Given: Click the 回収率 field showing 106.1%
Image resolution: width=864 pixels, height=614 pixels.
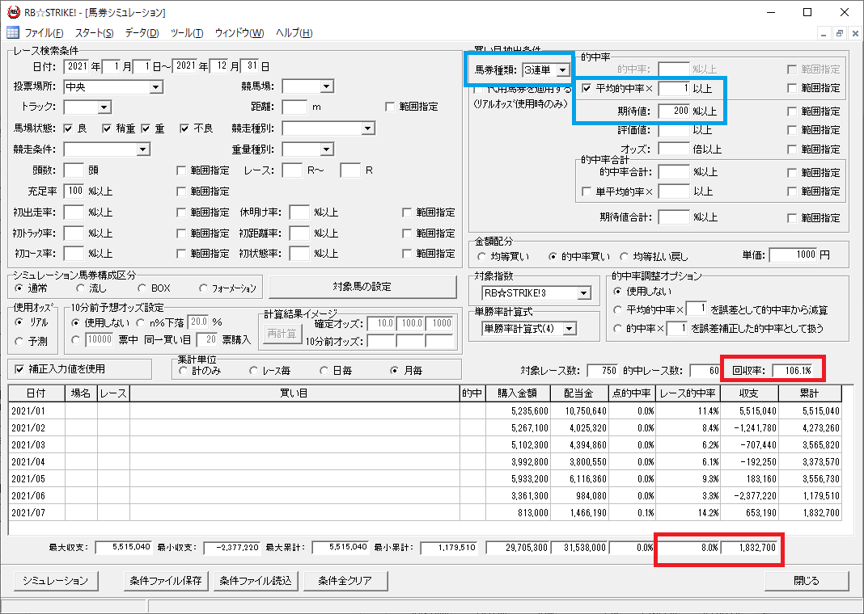Looking at the screenshot, I should coord(793,371).
